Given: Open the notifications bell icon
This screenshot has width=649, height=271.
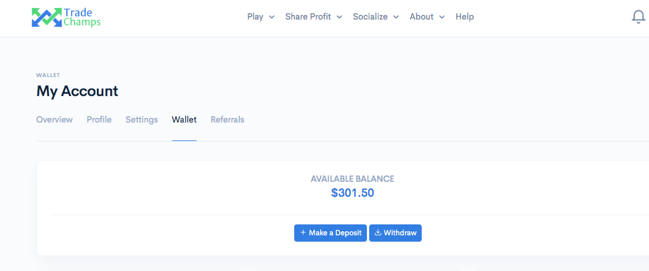Looking at the screenshot, I should pos(638,17).
